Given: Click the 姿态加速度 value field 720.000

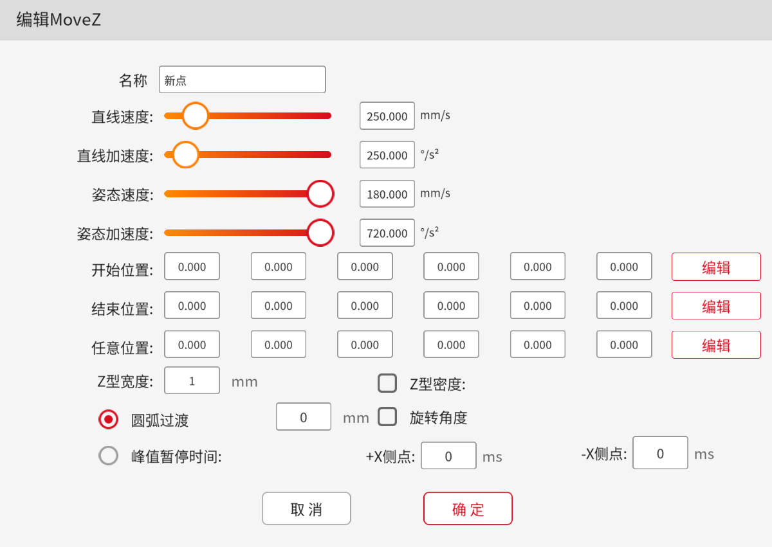Looking at the screenshot, I should (387, 233).
